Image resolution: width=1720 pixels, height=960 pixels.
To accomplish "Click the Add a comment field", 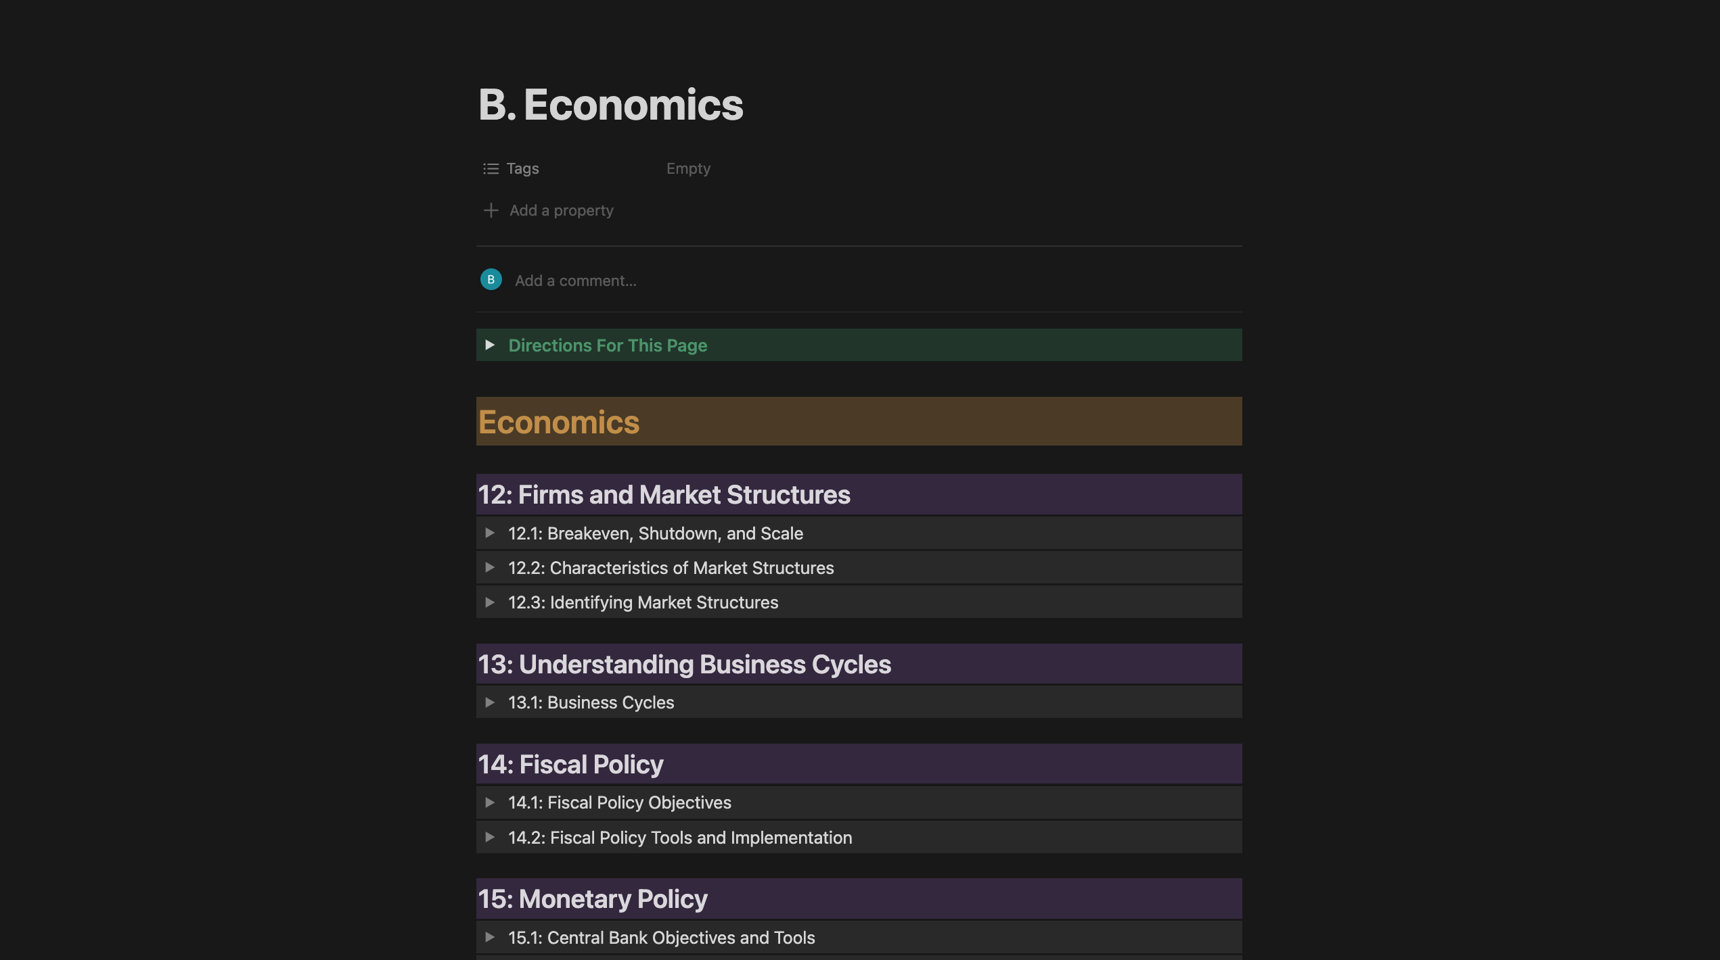I will (575, 281).
